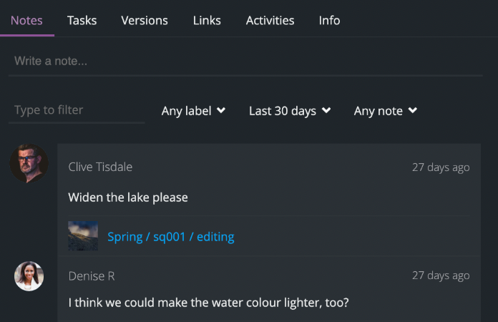This screenshot has width=498, height=322.
Task: Go to the Links tab
Action: [x=207, y=20]
